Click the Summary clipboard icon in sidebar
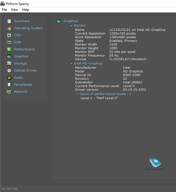The height and width of the screenshot is (192, 176). [x=9, y=21]
